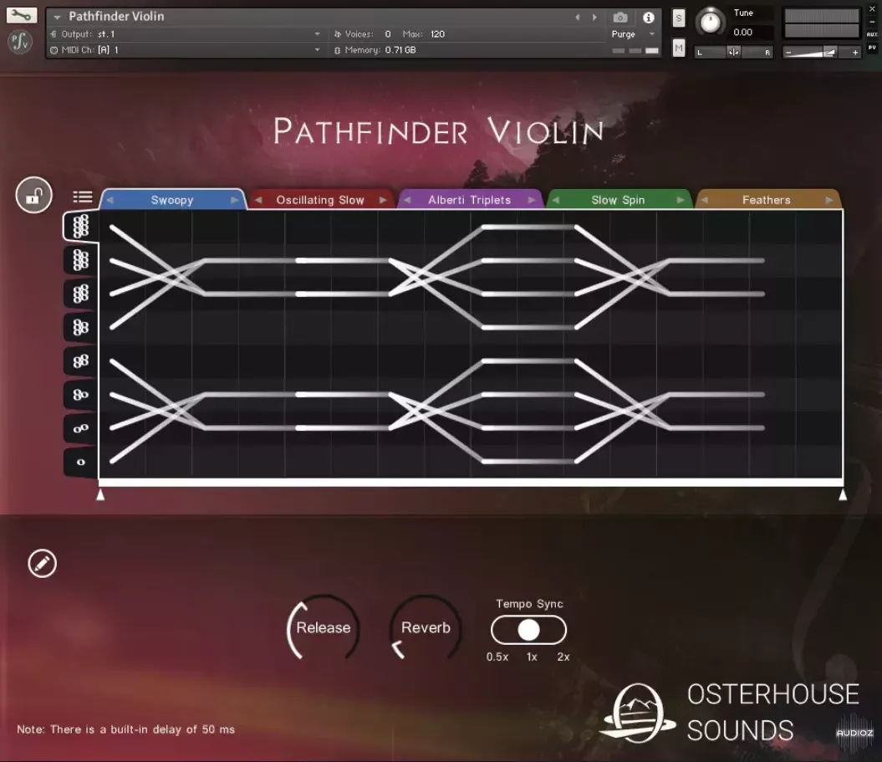
Task: Toggle the Tempo Sync switch
Action: pos(528,630)
